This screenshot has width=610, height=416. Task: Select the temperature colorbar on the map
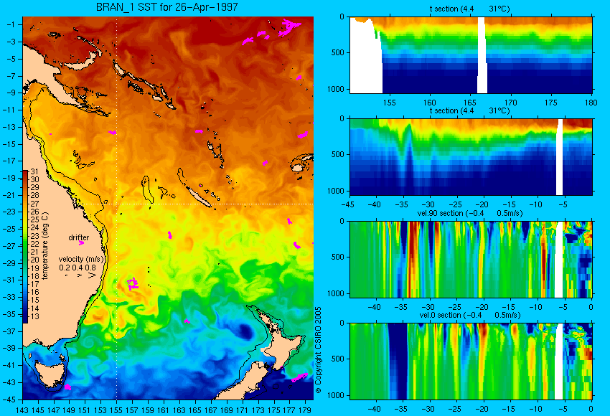pyautogui.click(x=25, y=247)
